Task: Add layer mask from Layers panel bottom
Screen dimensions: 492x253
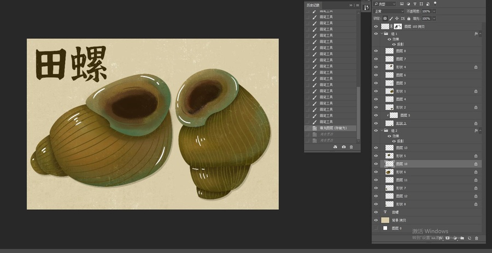Action: click(x=448, y=238)
